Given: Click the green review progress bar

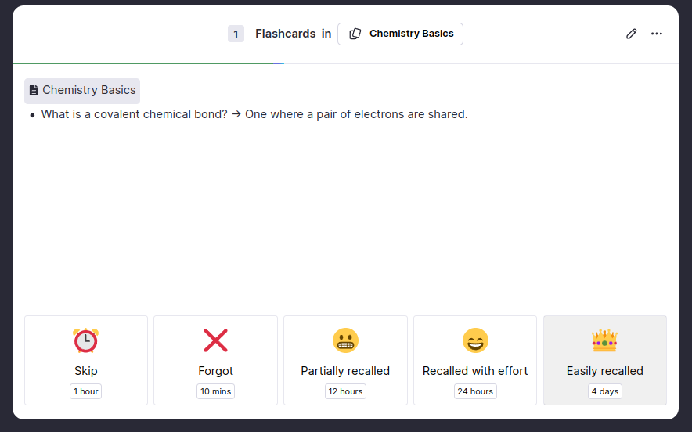Looking at the screenshot, I should pos(148,63).
